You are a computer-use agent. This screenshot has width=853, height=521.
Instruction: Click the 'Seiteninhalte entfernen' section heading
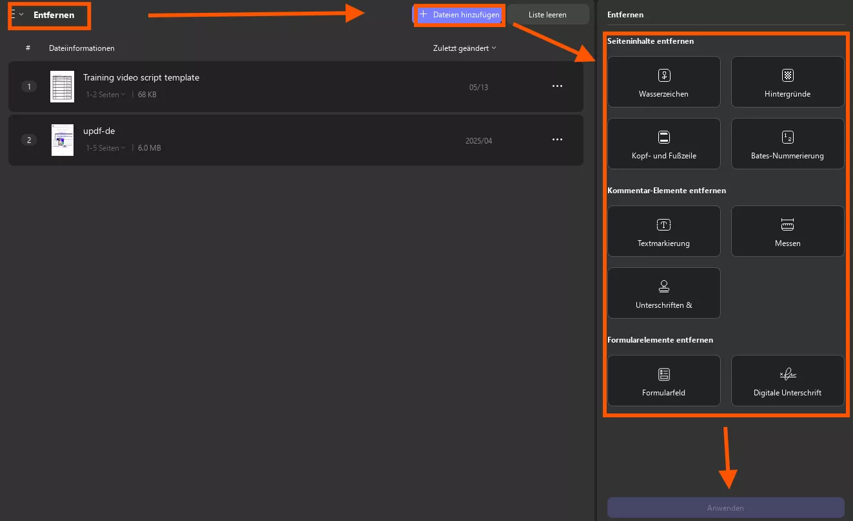click(x=651, y=41)
